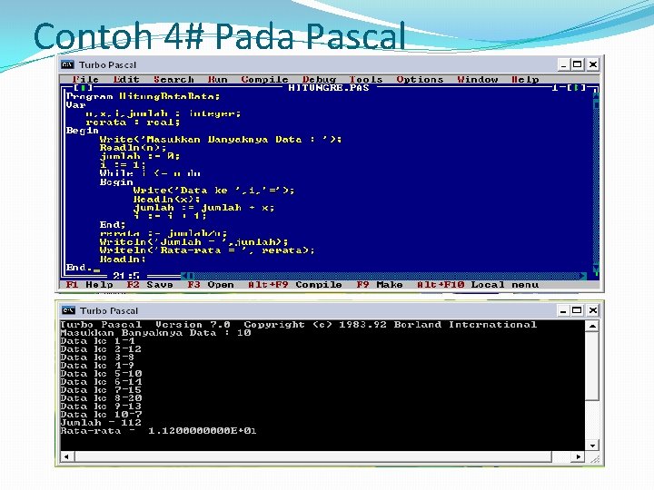Viewport: 654px width, 490px height.
Task: Open the Window menu
Action: point(478,79)
